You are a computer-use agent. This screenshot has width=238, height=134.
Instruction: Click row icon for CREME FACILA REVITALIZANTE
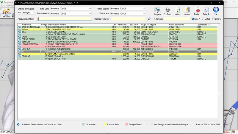click(19, 39)
